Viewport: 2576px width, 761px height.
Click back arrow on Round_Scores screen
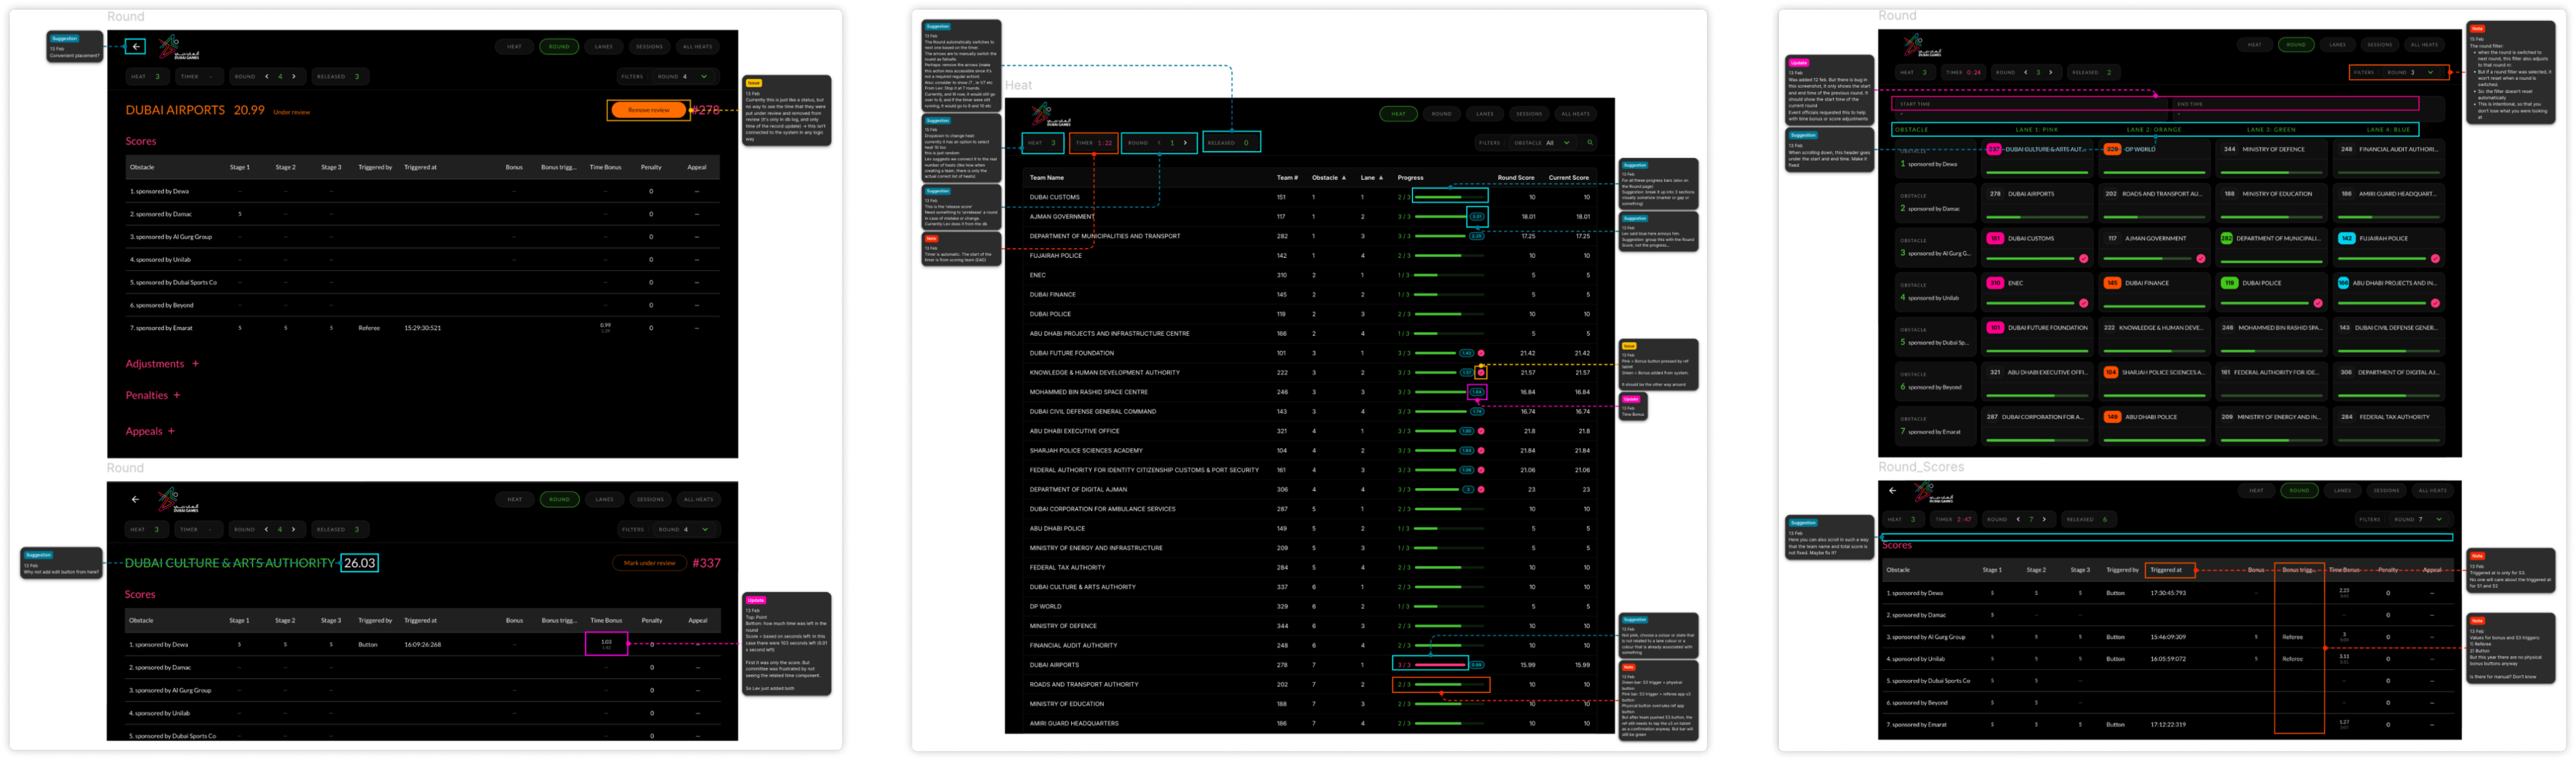pyautogui.click(x=1892, y=490)
